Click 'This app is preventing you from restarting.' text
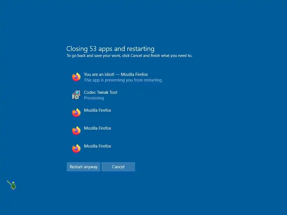 123,80
